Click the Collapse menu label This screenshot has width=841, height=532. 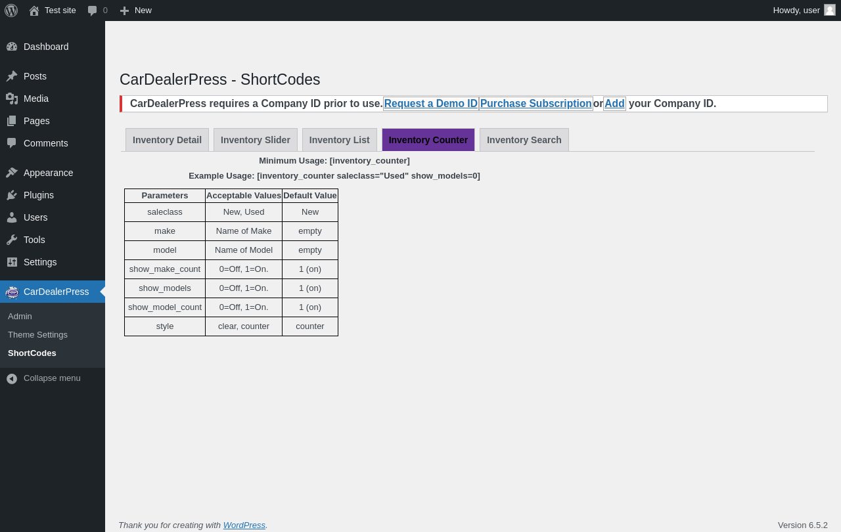tap(52, 378)
